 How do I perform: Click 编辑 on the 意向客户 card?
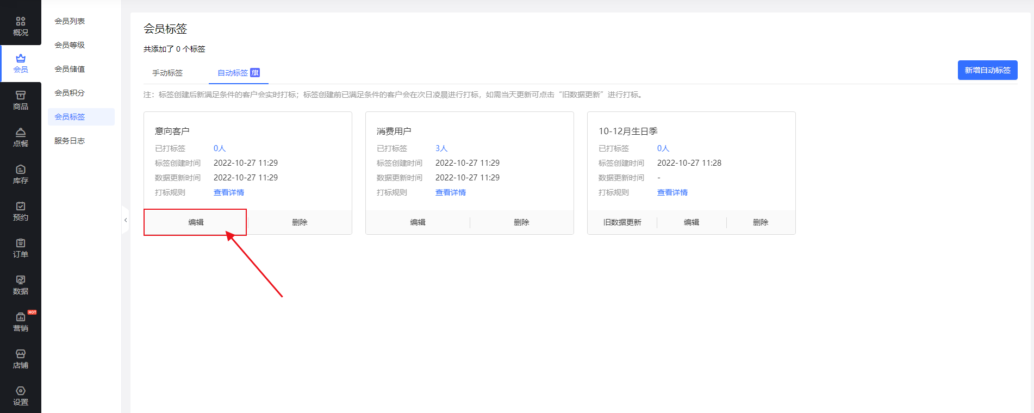[196, 222]
